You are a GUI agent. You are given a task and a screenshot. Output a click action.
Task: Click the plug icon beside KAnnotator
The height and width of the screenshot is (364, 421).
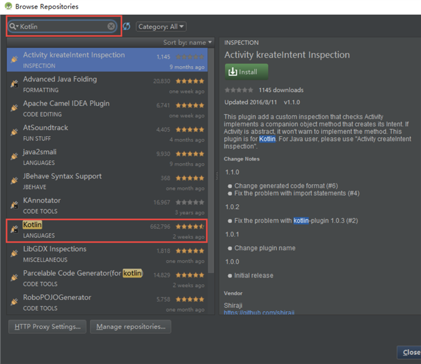(x=14, y=205)
